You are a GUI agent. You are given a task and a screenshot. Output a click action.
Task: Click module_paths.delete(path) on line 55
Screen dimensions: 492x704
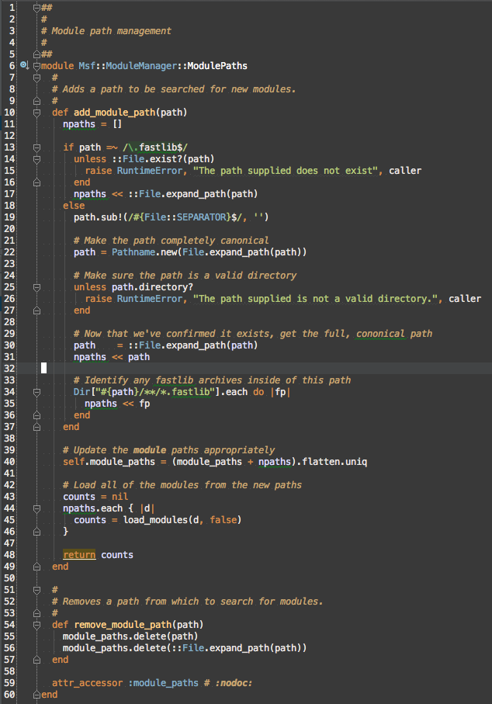tap(130, 636)
